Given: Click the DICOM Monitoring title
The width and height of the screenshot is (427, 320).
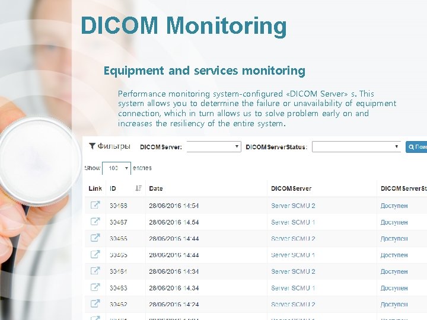Looking at the screenshot, I should 183,26.
